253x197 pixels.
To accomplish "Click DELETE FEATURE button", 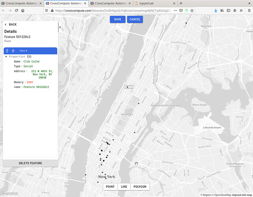I will pyautogui.click(x=30, y=163).
